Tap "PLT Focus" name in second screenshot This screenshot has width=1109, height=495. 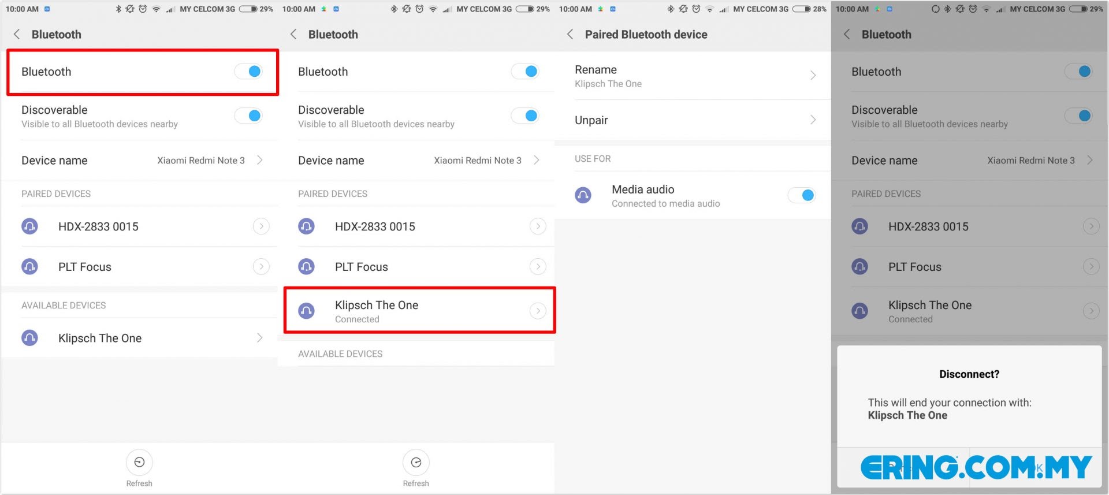[x=362, y=267]
